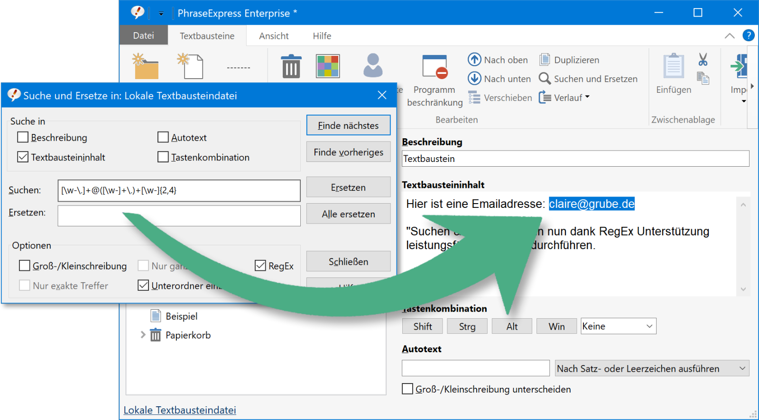This screenshot has height=420, width=759.
Task: Open the Keine hotkey key dropdown
Action: point(619,326)
